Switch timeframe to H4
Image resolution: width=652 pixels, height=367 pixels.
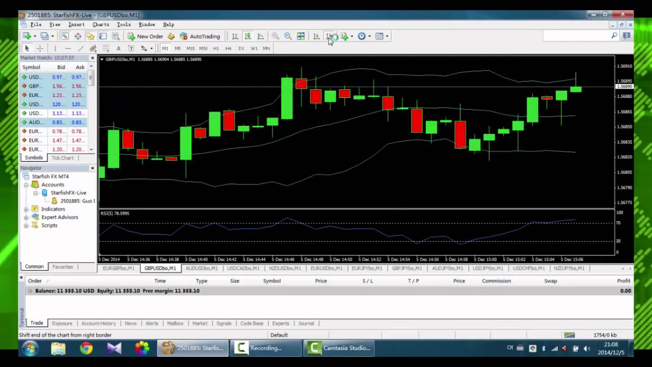point(228,48)
